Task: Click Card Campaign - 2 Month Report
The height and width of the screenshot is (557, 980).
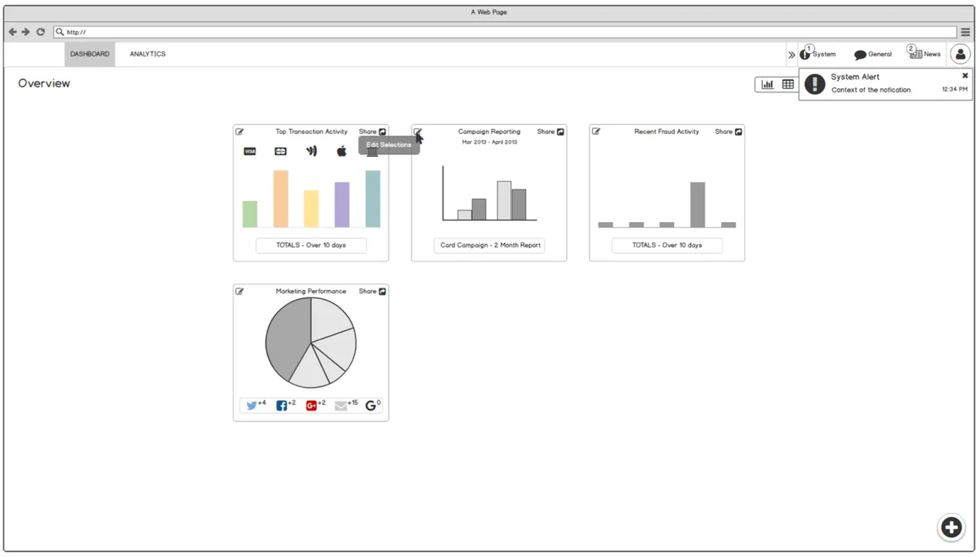Action: pos(488,245)
